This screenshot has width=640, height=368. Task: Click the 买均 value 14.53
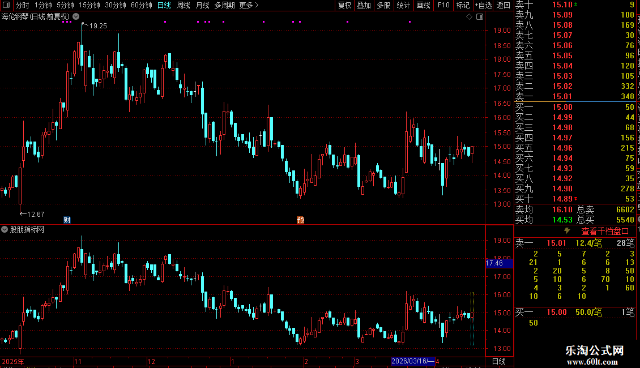pos(562,220)
